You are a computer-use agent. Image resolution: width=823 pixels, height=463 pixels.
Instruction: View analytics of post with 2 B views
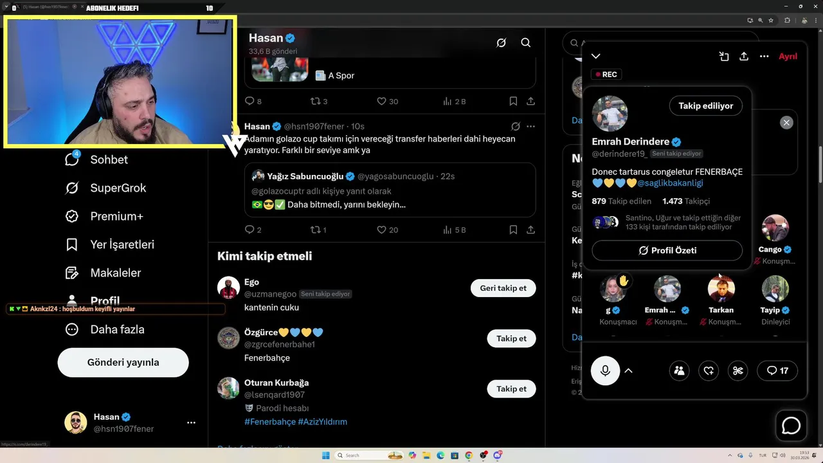[455, 101]
